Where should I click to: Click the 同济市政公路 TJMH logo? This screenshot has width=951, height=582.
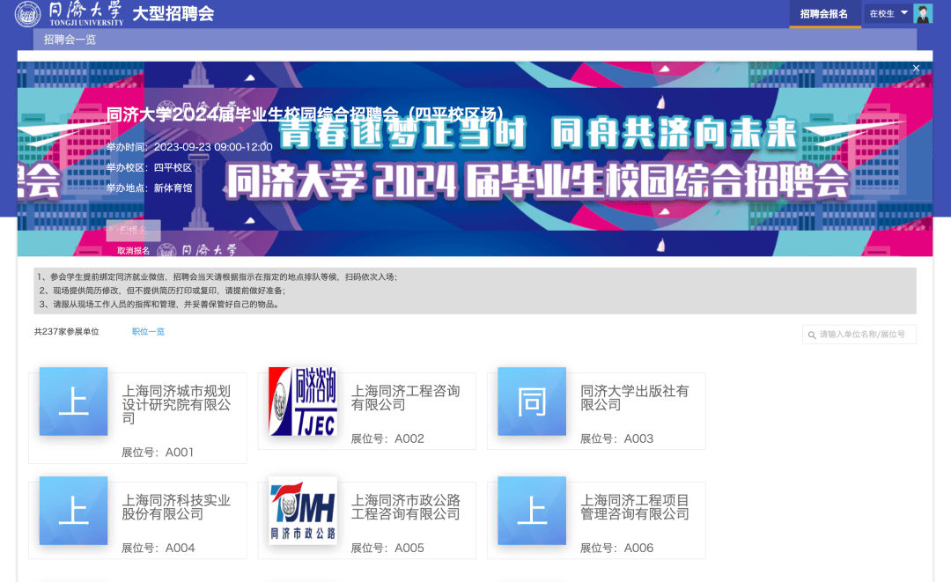[301, 512]
